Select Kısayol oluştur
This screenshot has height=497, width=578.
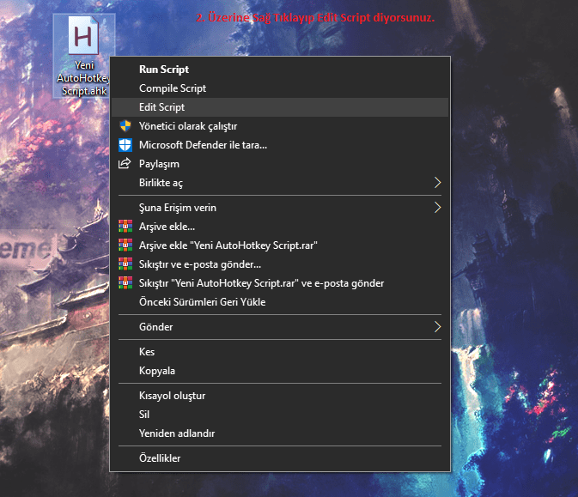[280, 396]
